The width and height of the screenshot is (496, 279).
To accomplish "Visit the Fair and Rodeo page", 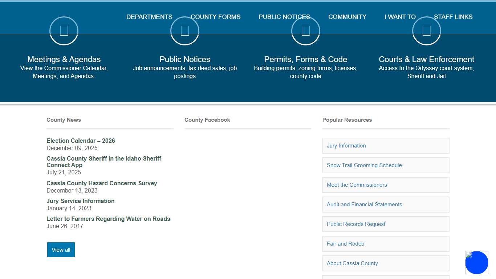I will [345, 244].
